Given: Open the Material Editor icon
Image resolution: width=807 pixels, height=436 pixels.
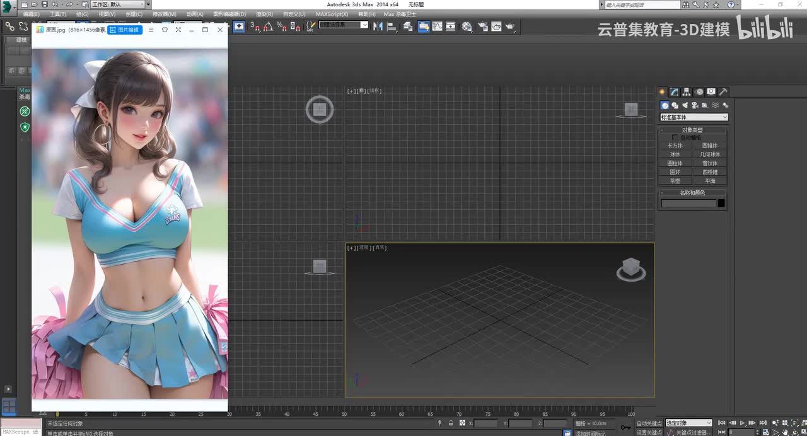Looking at the screenshot, I should coord(467,26).
